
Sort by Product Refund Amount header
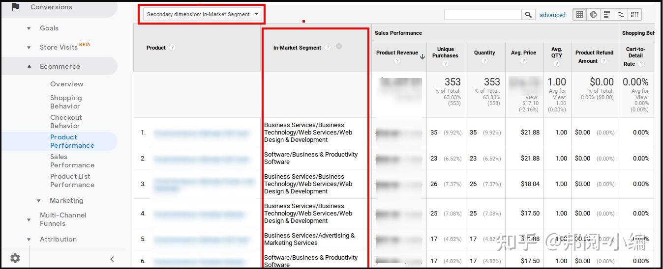point(594,56)
